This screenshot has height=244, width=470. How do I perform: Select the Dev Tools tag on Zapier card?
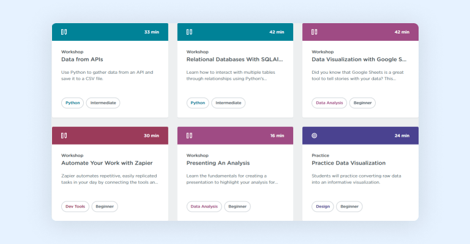[x=75, y=206]
